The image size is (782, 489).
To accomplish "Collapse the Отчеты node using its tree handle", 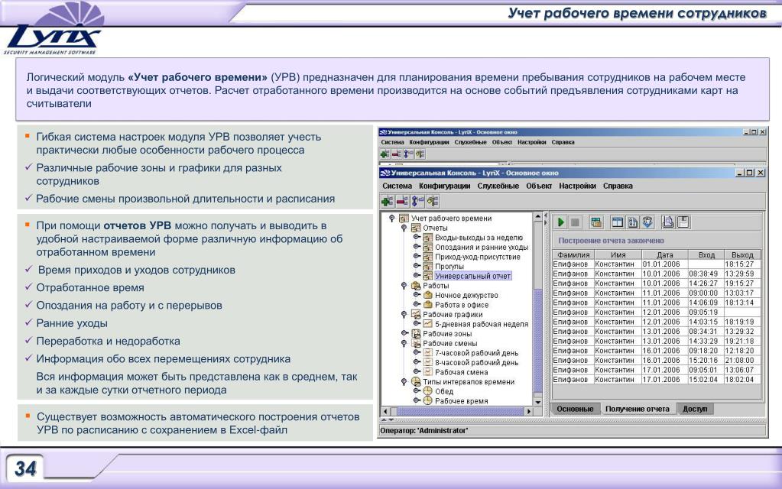I will tap(404, 228).
